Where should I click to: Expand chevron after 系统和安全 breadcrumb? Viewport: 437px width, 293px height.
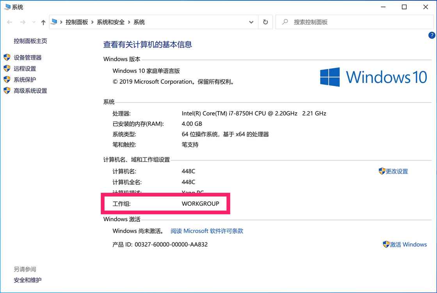point(129,22)
